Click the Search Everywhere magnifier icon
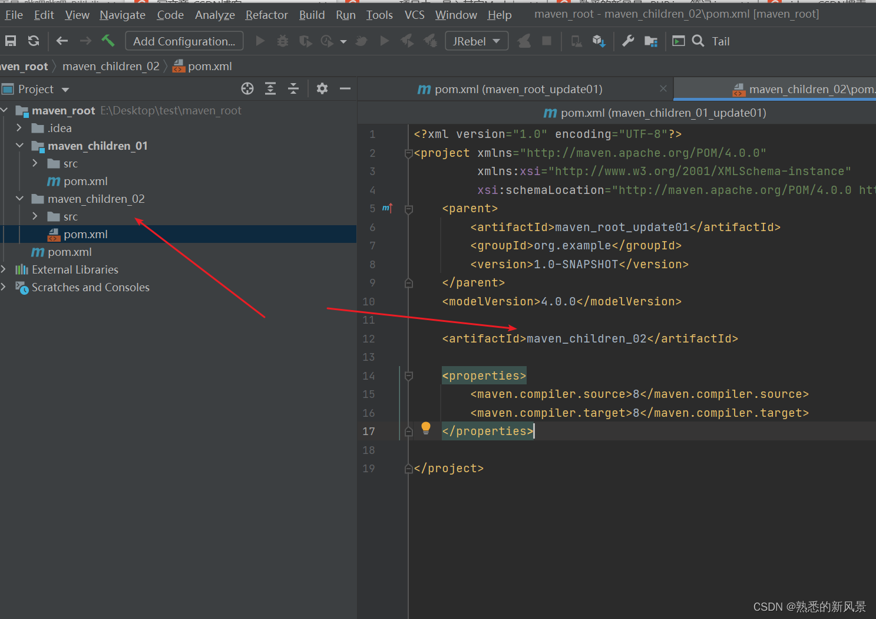This screenshot has width=876, height=619. 698,41
